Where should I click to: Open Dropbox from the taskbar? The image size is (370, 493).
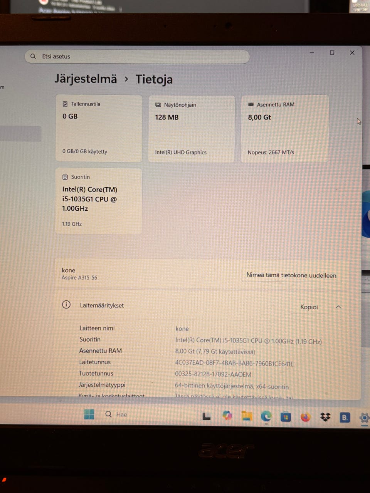(x=326, y=417)
